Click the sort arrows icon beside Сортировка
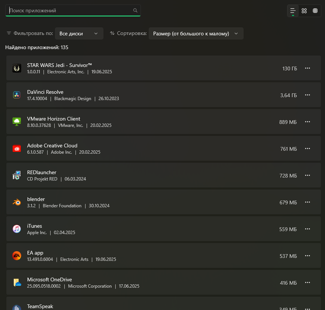The height and width of the screenshot is (310, 325). pos(112,33)
